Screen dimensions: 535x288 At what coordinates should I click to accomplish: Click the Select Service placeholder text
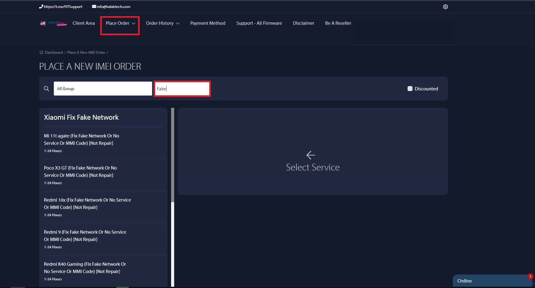point(313,167)
